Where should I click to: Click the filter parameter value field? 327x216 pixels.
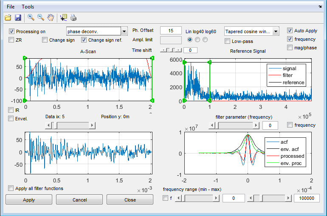point(270,125)
